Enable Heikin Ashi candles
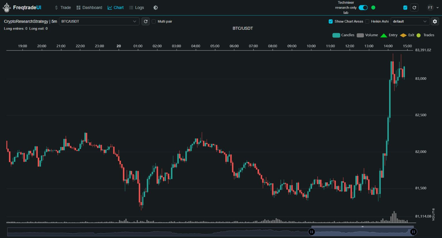The height and width of the screenshot is (238, 442). pos(367,21)
